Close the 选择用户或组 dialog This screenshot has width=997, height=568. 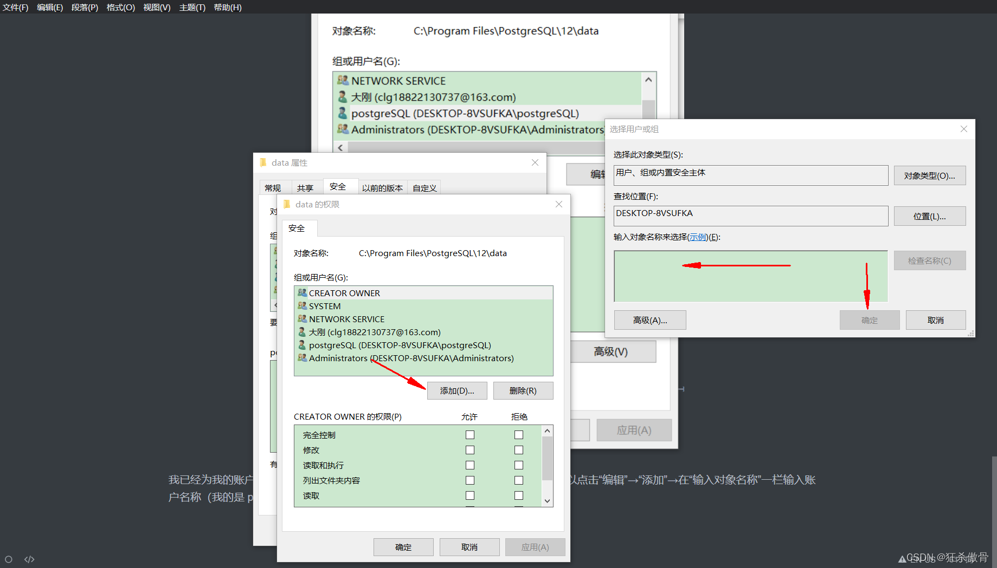(963, 129)
